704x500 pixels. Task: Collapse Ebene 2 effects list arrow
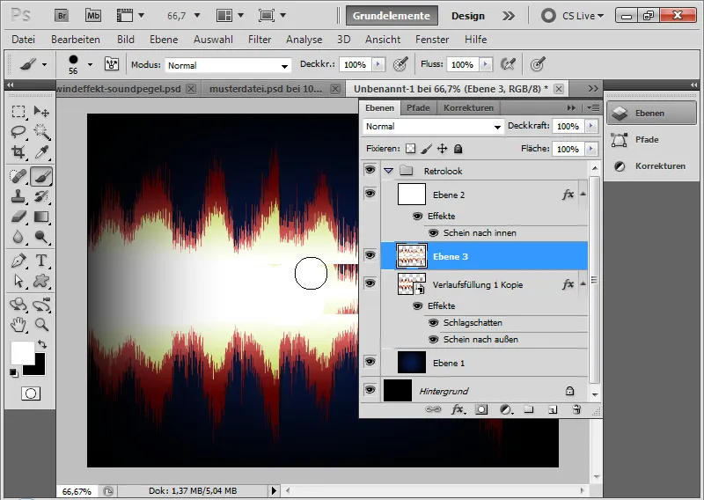(x=583, y=194)
